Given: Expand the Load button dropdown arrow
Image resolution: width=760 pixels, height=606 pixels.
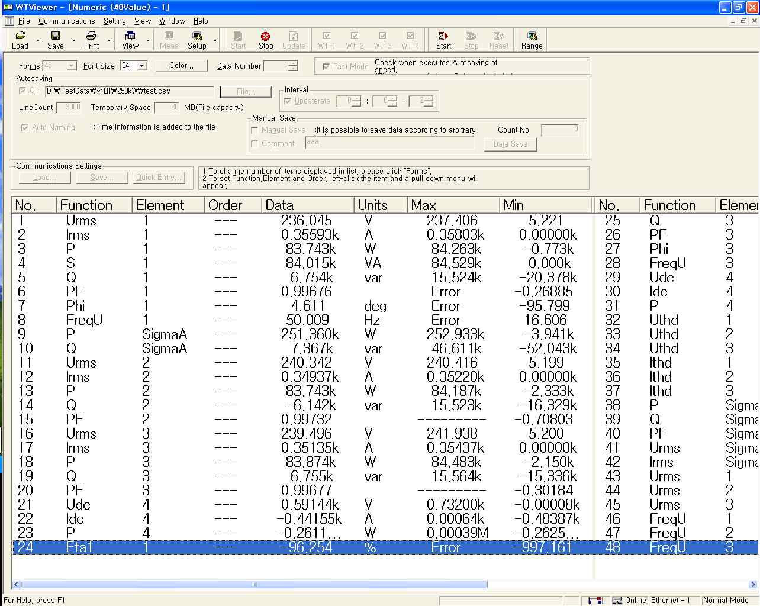Looking at the screenshot, I should pyautogui.click(x=38, y=40).
